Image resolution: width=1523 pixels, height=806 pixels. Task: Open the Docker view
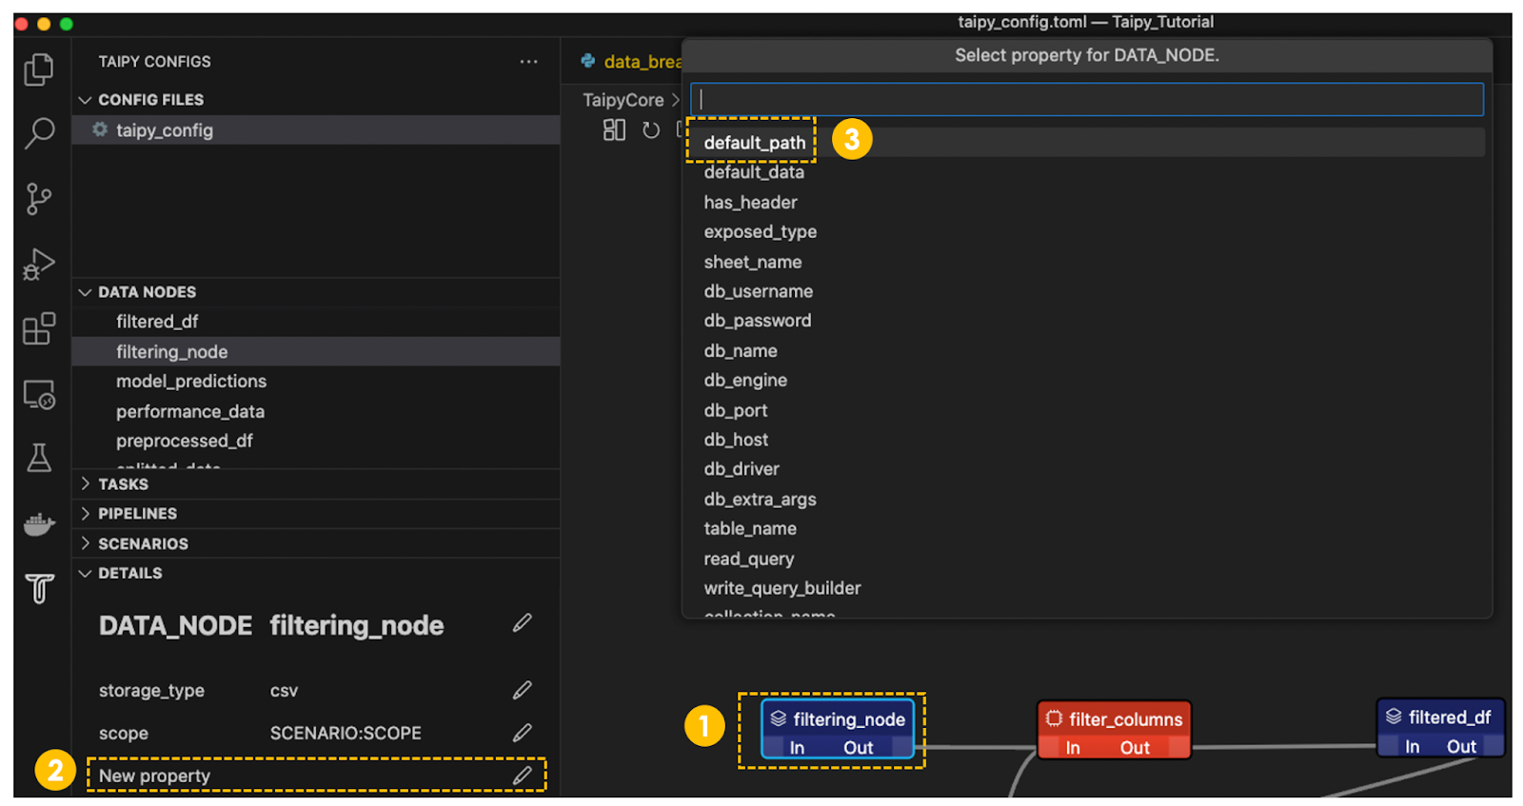coord(39,523)
